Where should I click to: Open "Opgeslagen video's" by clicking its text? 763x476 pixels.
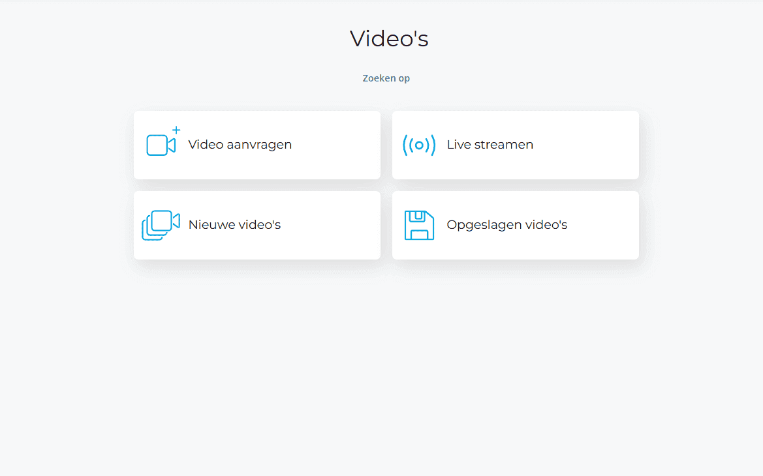[506, 225]
